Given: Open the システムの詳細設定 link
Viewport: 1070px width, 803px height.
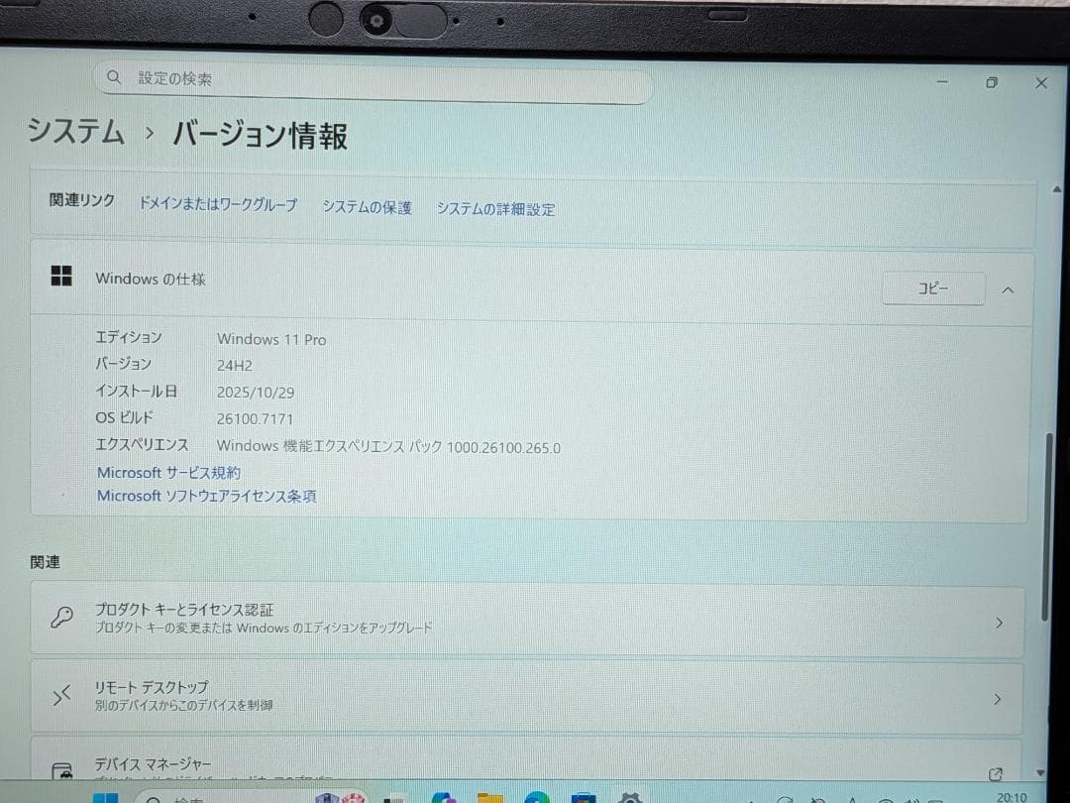Looking at the screenshot, I should pos(495,209).
